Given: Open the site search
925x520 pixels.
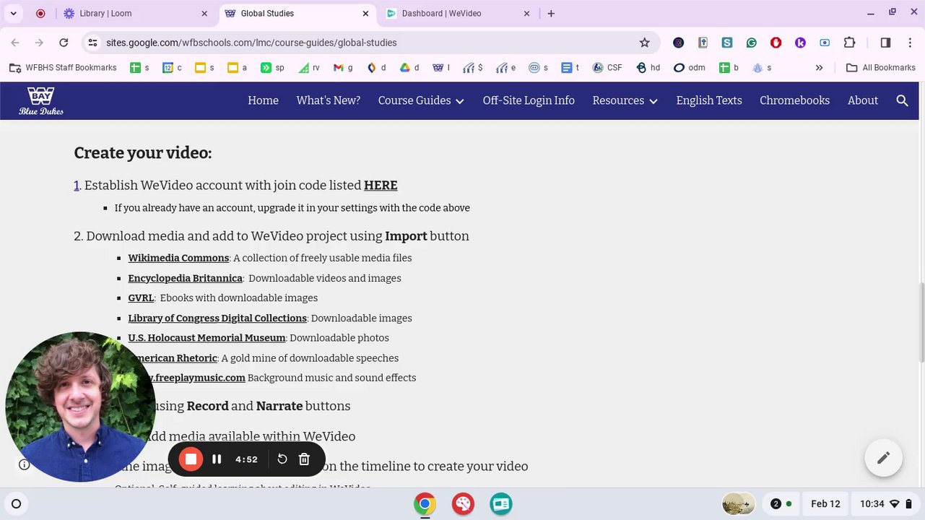Looking at the screenshot, I should 902,100.
